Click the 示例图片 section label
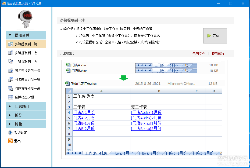The image size is (250, 168). tap(67, 53)
